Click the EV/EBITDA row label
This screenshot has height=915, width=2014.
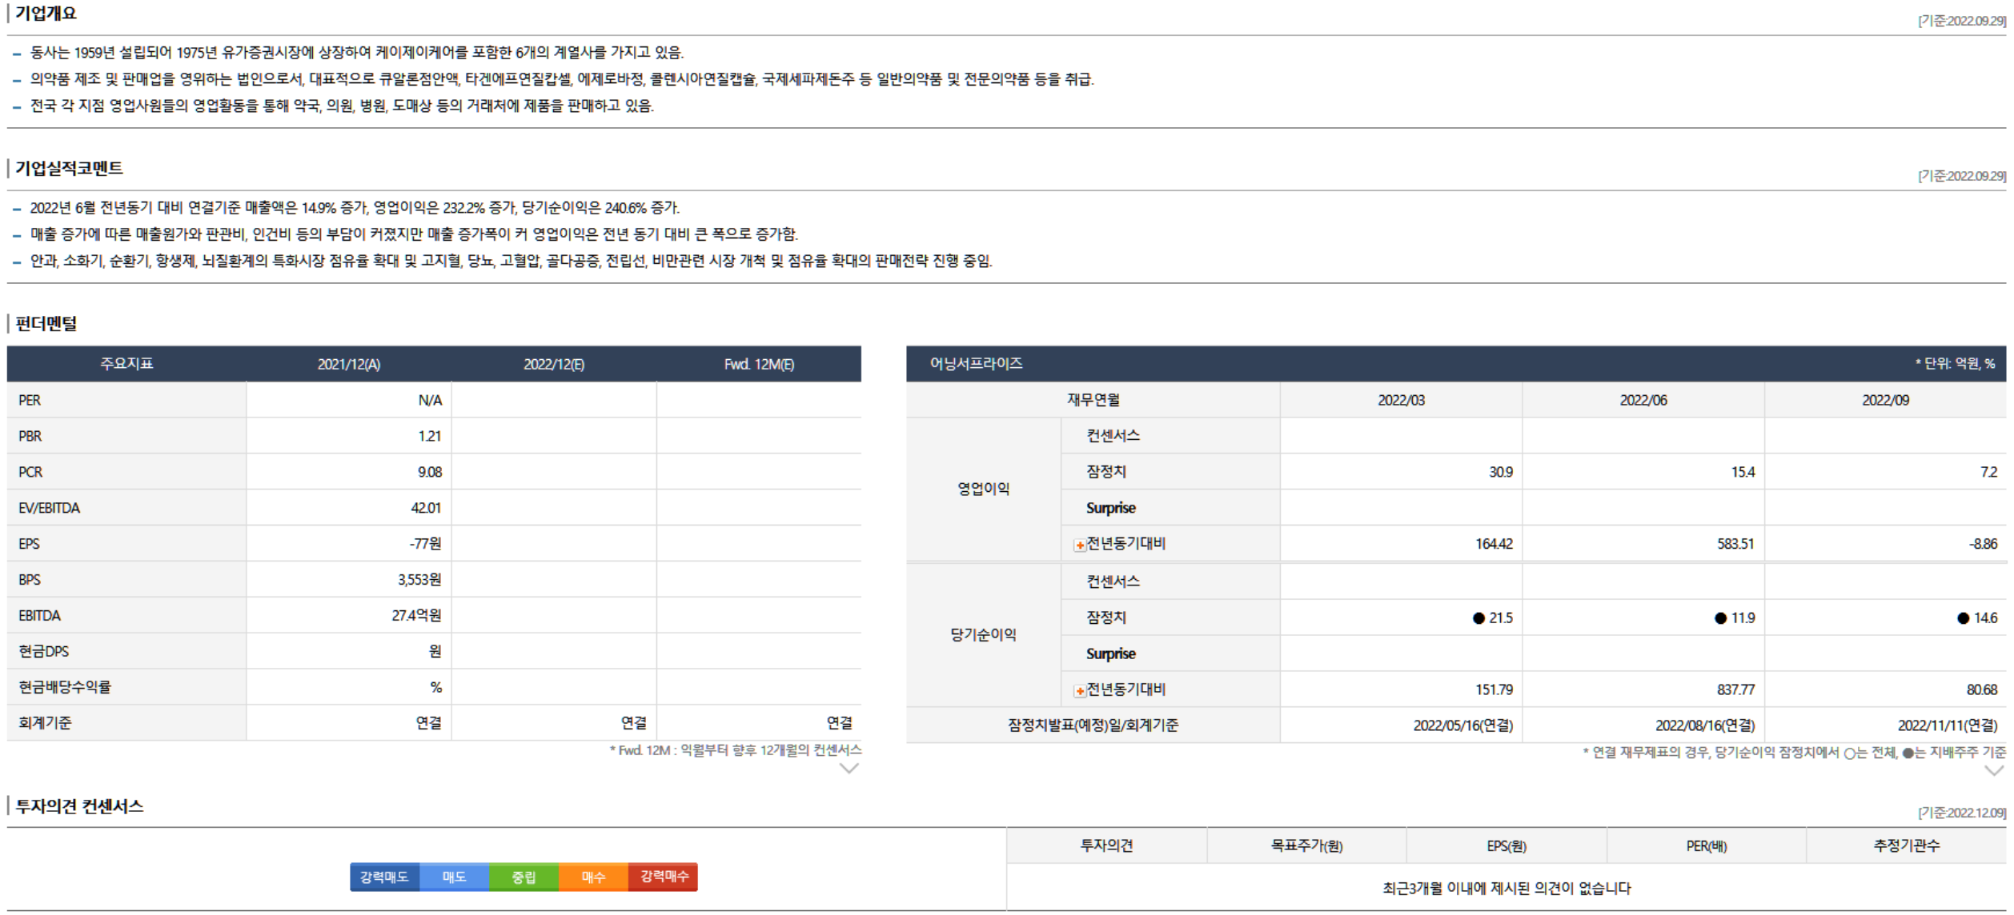point(50,509)
